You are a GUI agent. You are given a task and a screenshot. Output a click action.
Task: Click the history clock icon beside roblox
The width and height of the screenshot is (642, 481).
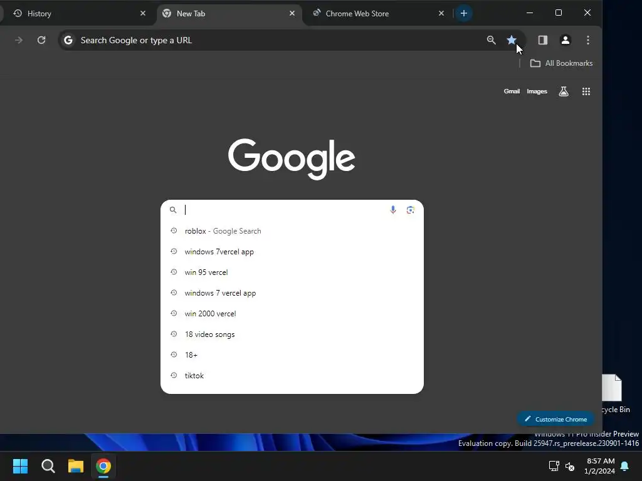click(x=174, y=230)
